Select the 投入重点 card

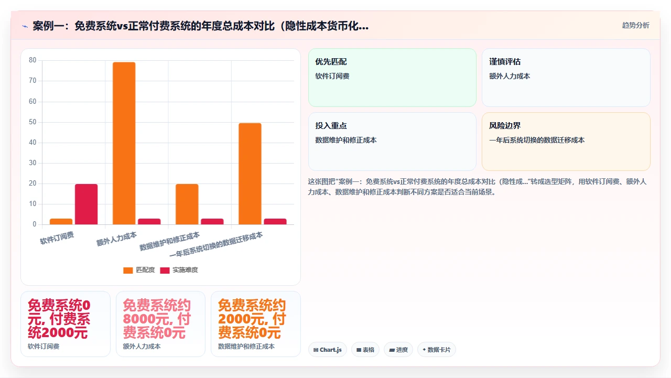392,142
